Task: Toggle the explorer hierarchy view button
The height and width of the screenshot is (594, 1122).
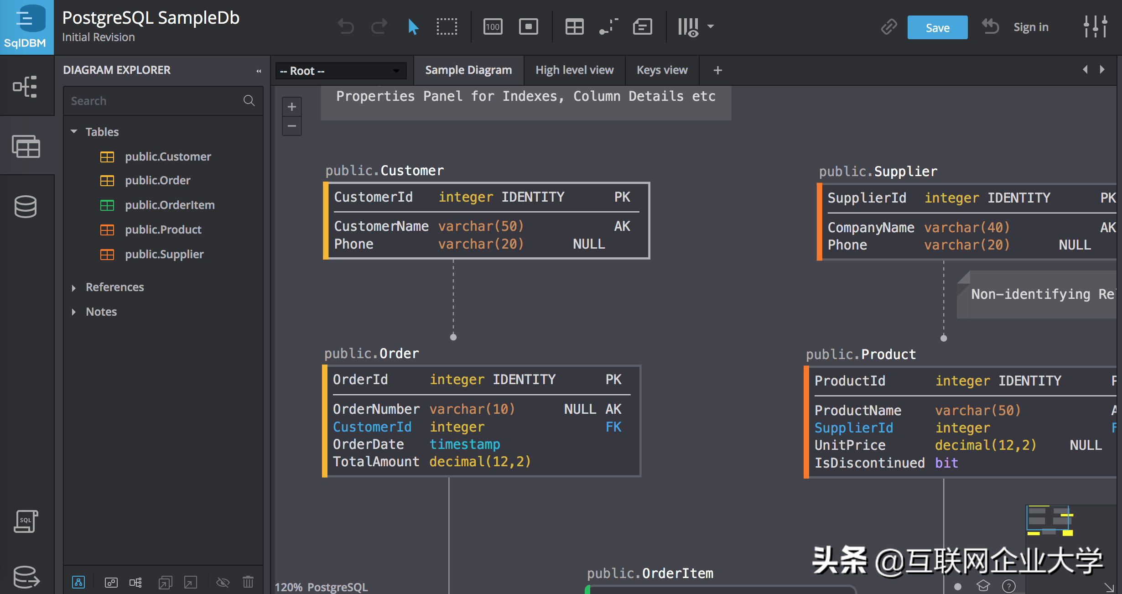Action: (x=78, y=582)
